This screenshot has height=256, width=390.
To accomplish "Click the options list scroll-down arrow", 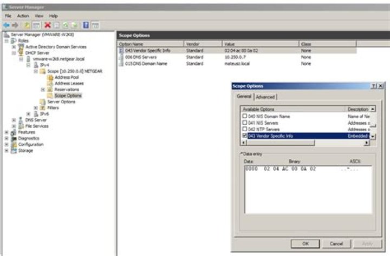I will [x=373, y=137].
